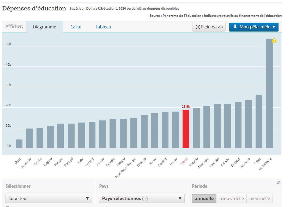Switch period to mensuelle

[259, 198]
